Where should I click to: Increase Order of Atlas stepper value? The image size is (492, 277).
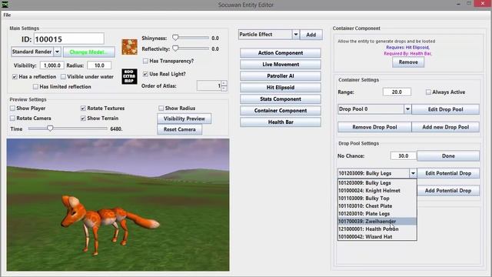224,83
